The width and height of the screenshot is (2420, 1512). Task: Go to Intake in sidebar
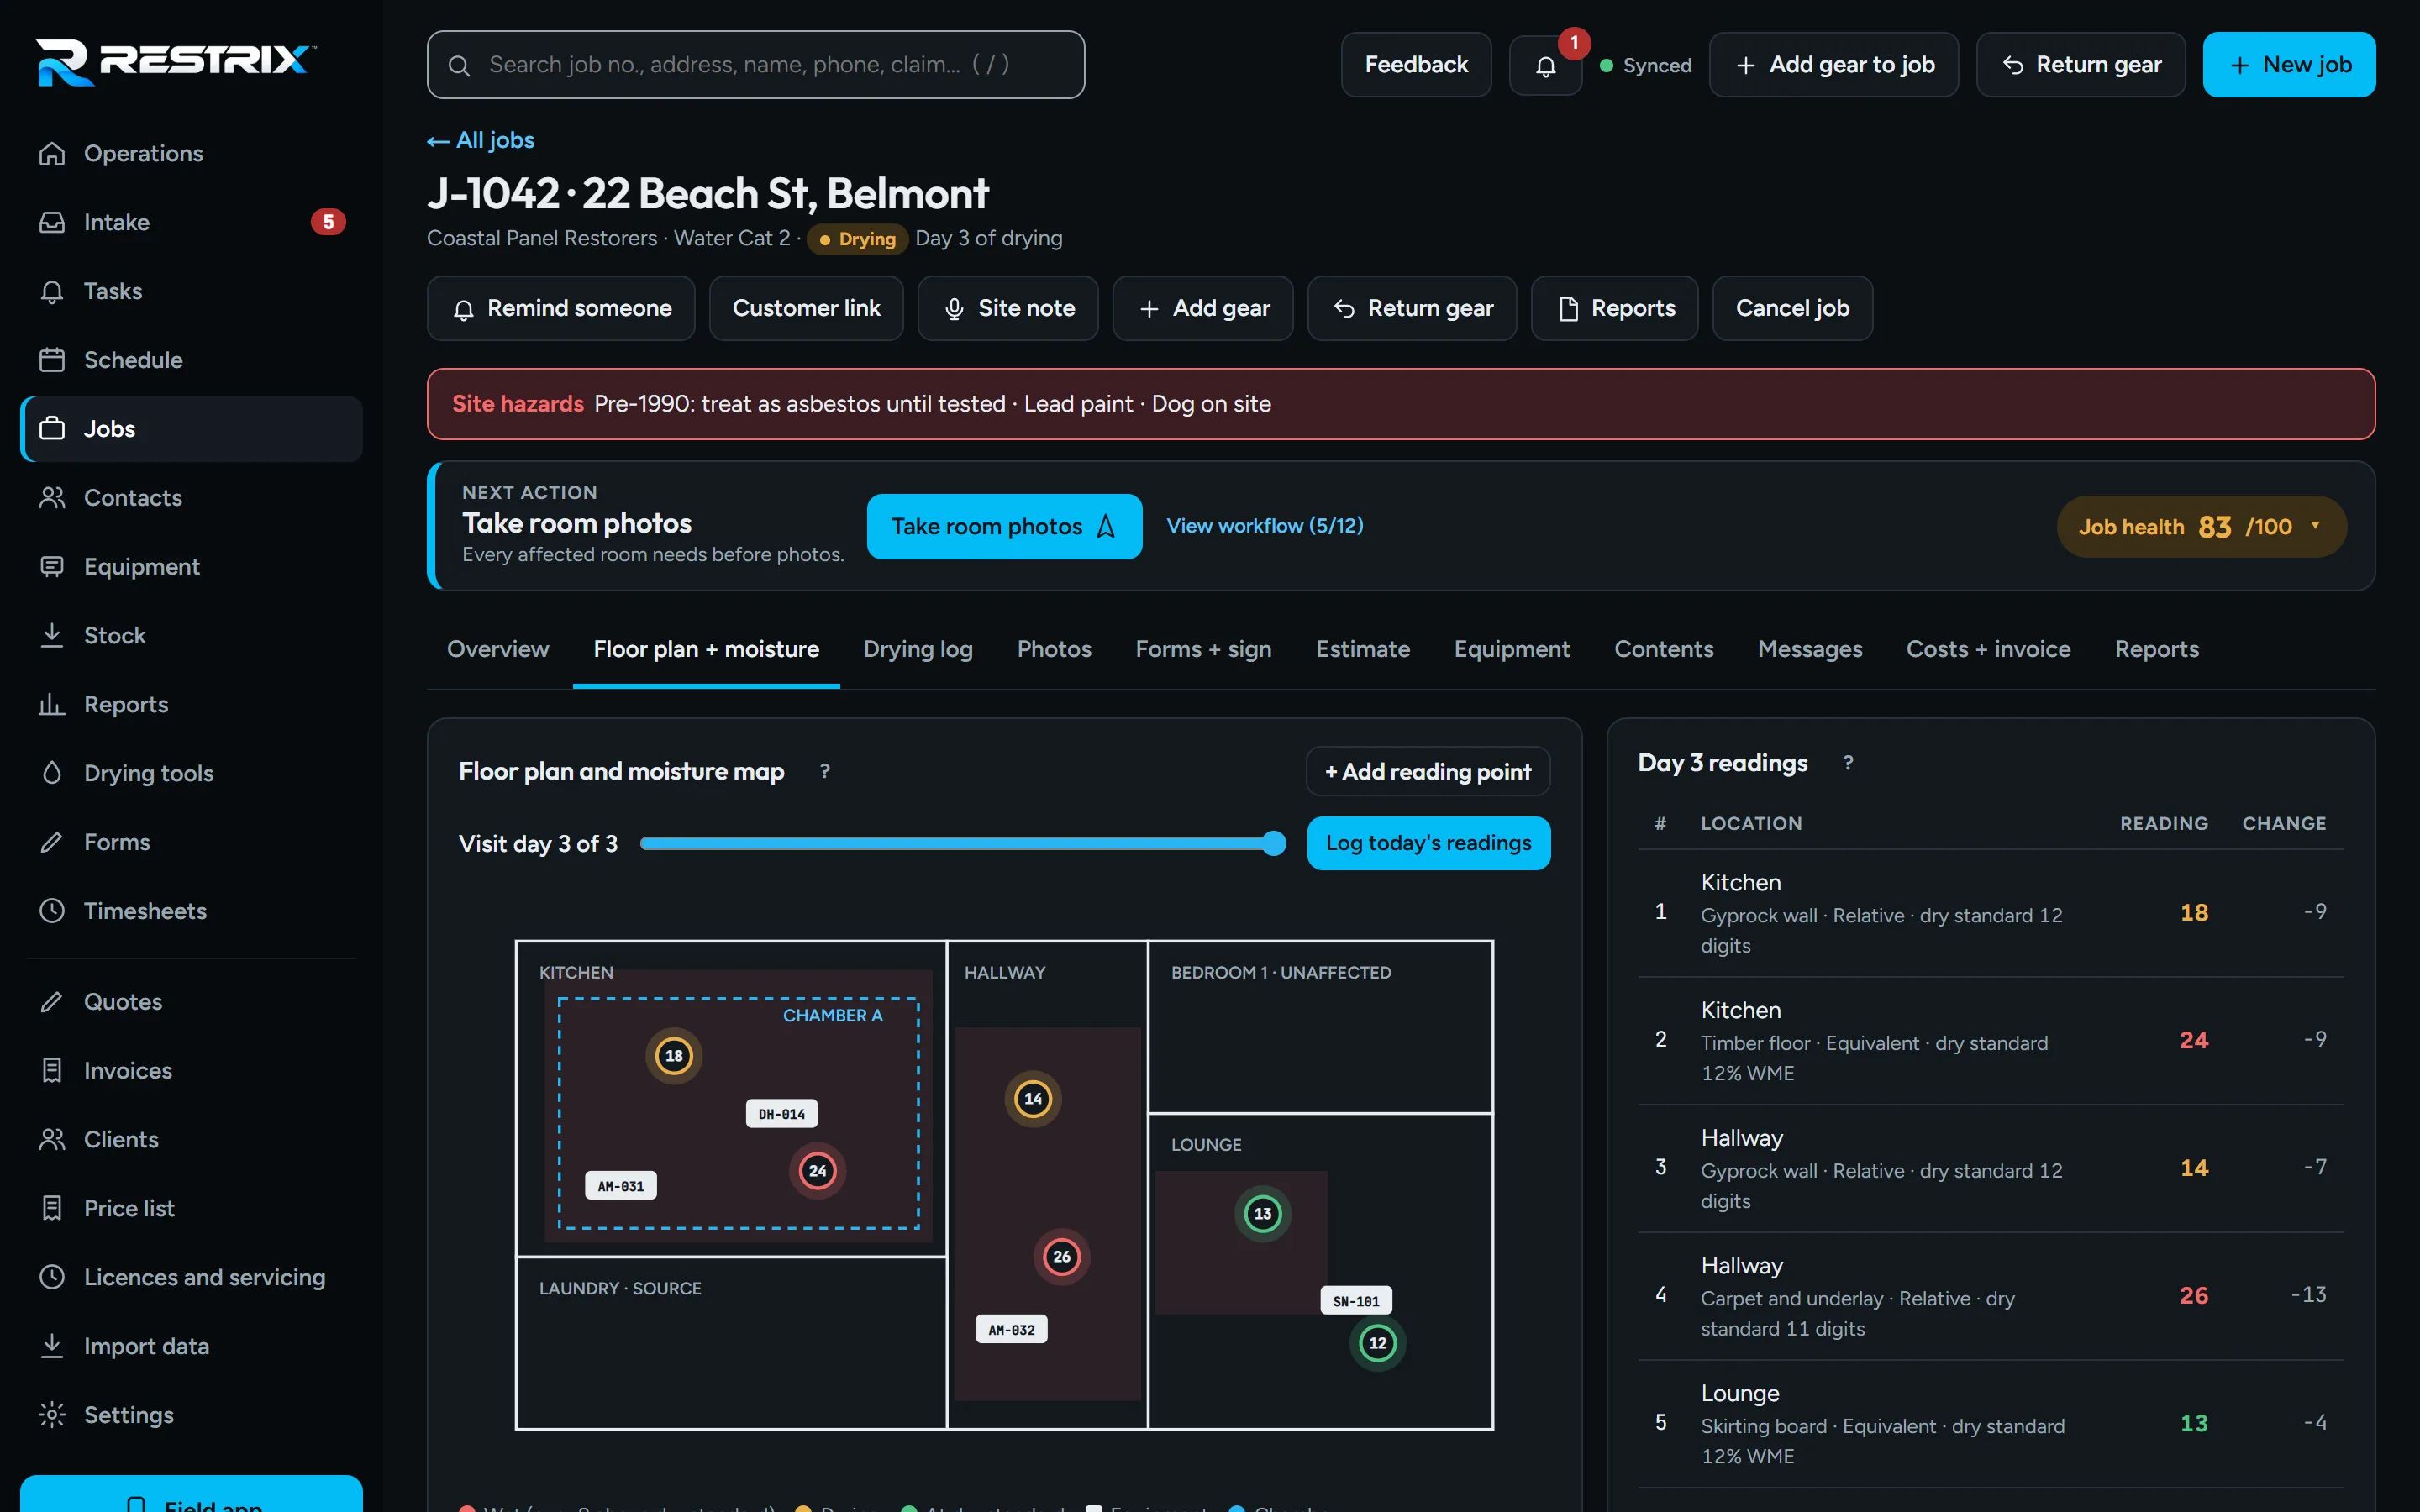[191, 222]
